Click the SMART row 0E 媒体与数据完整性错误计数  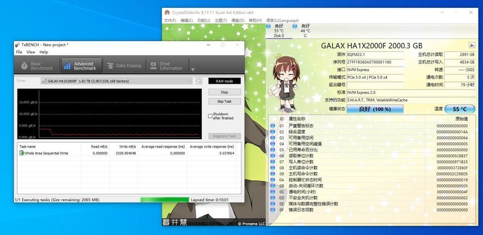pyautogui.click(x=369, y=204)
